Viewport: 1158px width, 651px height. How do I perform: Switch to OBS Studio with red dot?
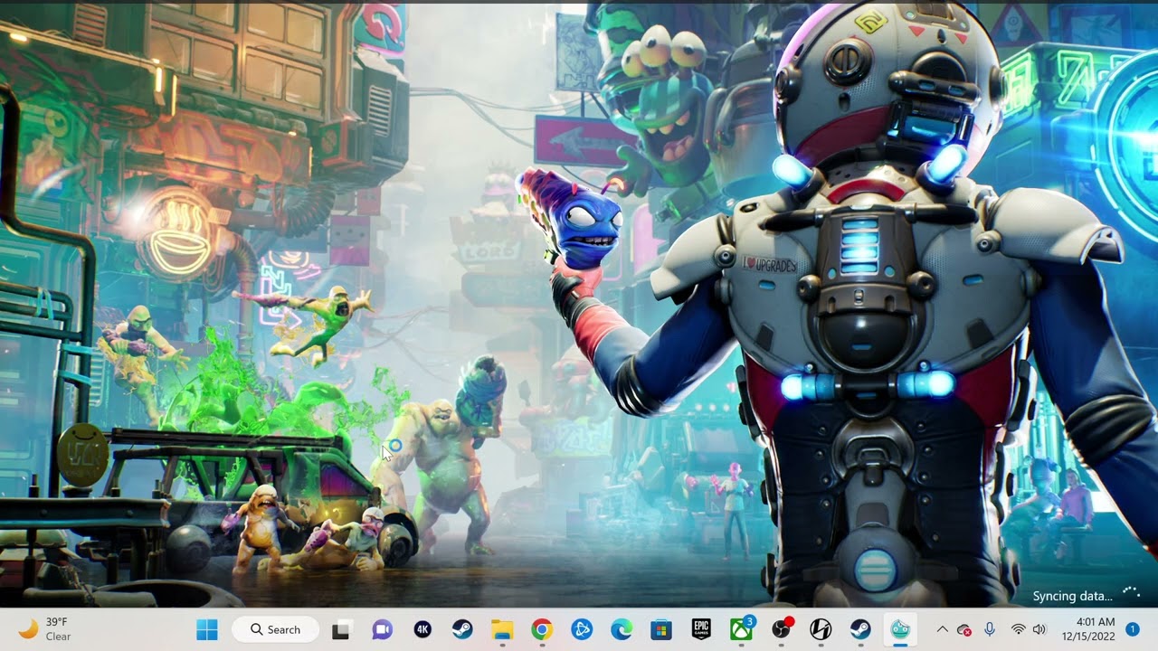coord(782,629)
